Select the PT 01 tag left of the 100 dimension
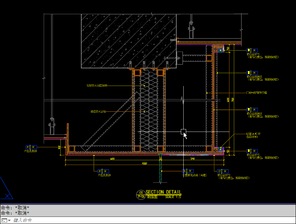 click(x=31, y=147)
